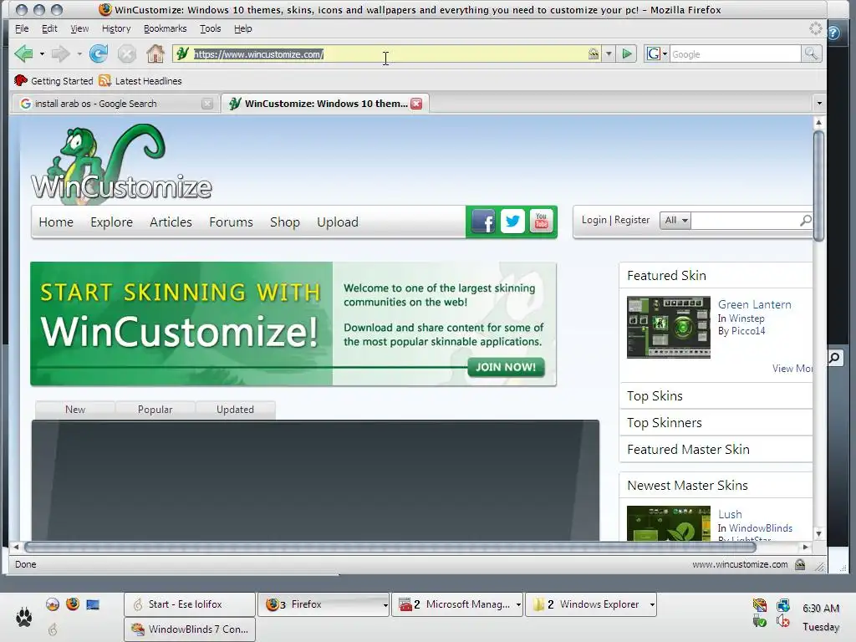Select the Popular tab on the page
The height and width of the screenshot is (642, 856).
(x=155, y=410)
